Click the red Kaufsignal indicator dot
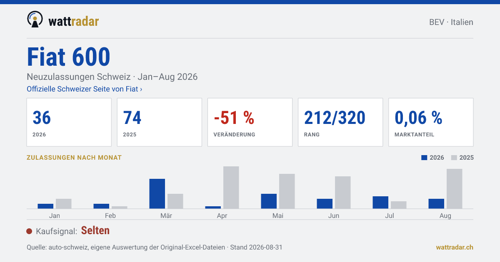500x262 pixels. (x=29, y=231)
